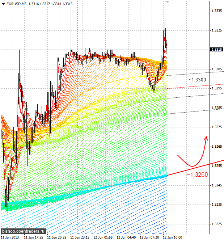The height and width of the screenshot is (240, 224).
Task: Click the 1.3265 price scale label
Action: click(217, 147)
